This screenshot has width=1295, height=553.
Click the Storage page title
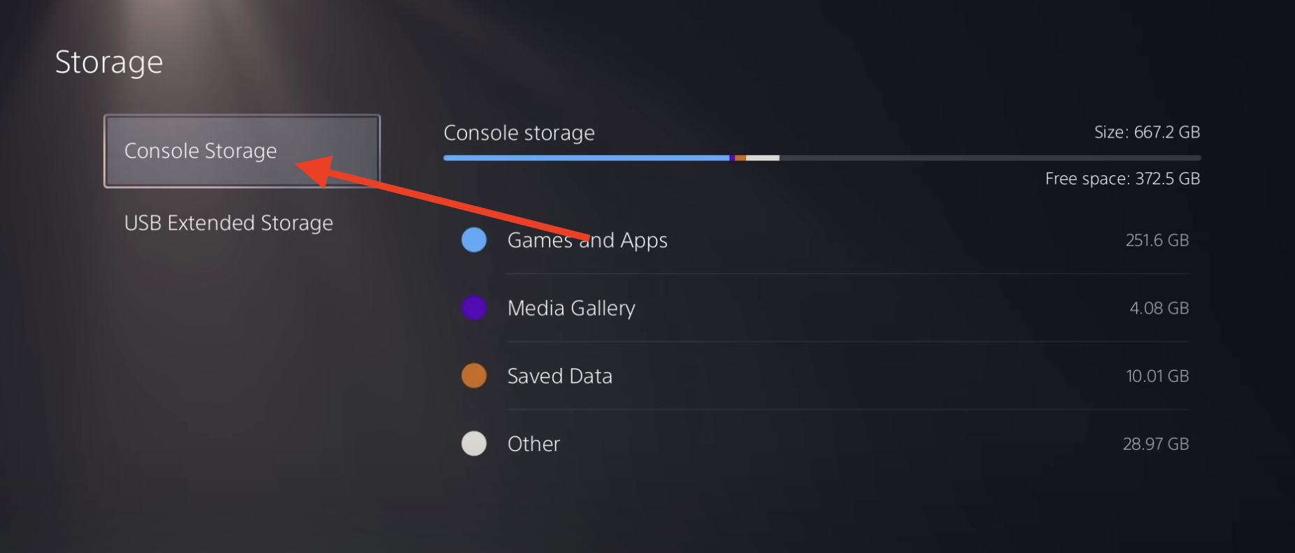[x=109, y=61]
